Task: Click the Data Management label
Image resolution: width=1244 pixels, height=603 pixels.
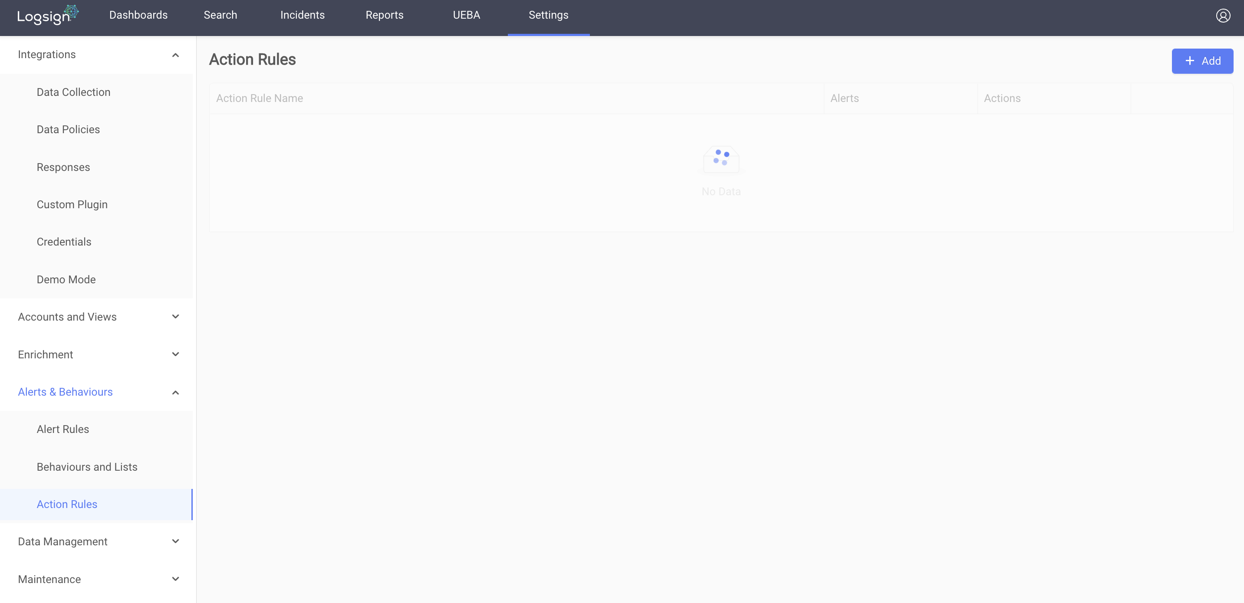Action: tap(63, 542)
